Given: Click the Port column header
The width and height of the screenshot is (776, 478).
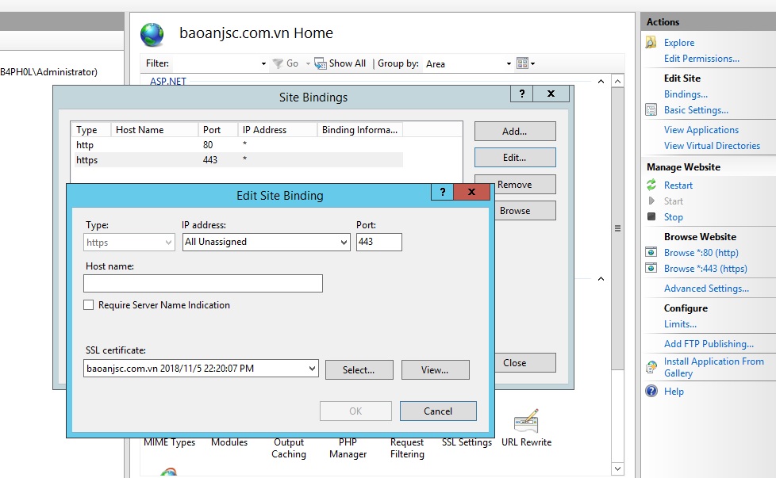Looking at the screenshot, I should tap(217, 130).
